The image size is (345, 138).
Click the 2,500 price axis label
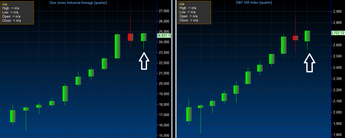click(337, 56)
